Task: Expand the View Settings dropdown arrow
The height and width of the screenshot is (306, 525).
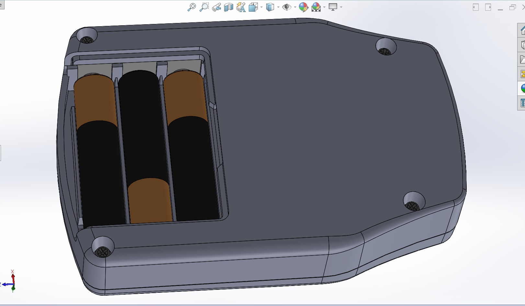Action: tap(341, 7)
